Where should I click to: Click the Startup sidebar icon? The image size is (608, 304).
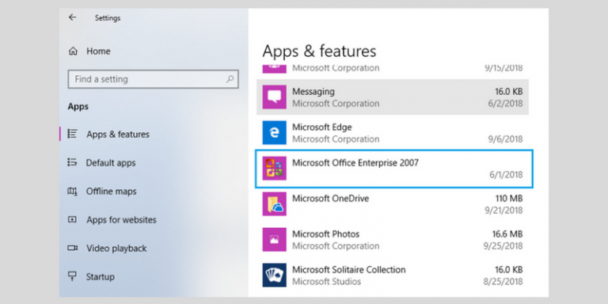[72, 276]
